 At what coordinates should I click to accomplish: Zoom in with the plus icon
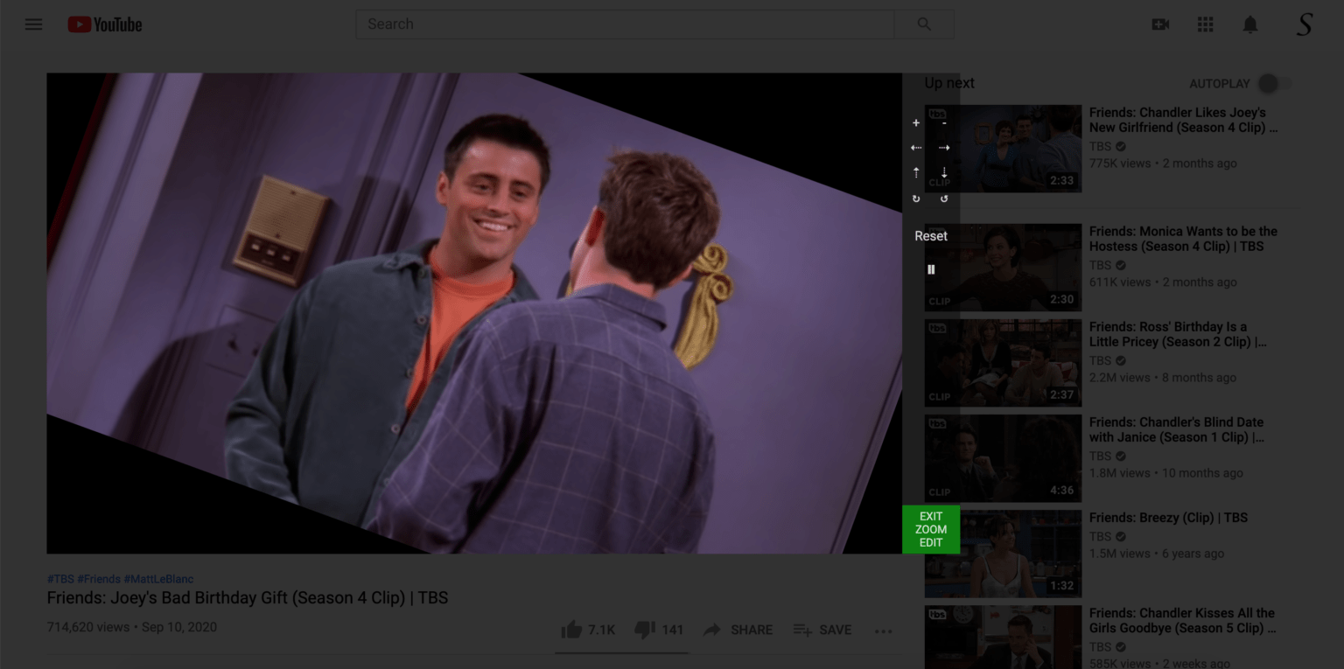tap(916, 123)
